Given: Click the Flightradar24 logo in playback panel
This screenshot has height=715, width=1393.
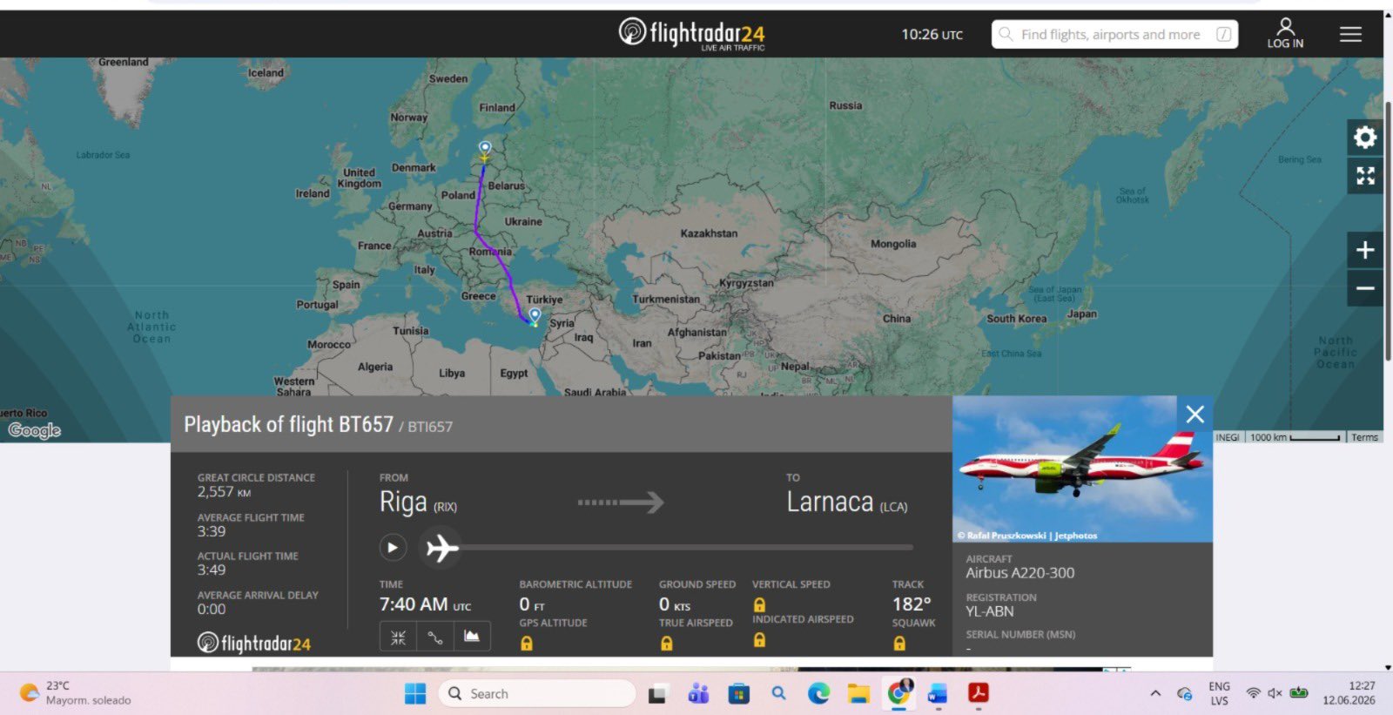Looking at the screenshot, I should 254,644.
